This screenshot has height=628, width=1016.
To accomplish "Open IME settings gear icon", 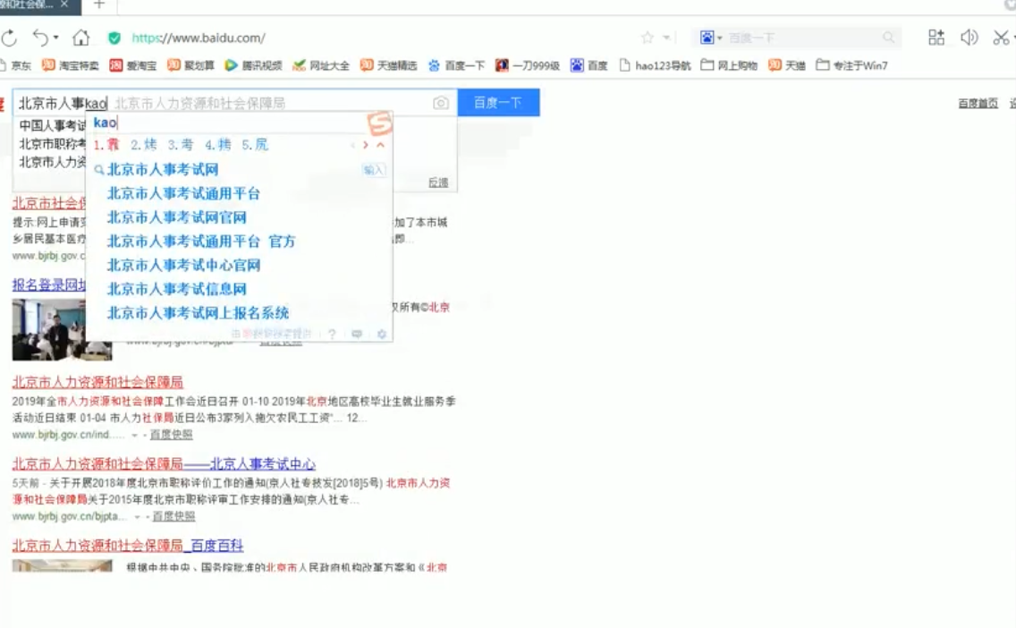I will (382, 334).
